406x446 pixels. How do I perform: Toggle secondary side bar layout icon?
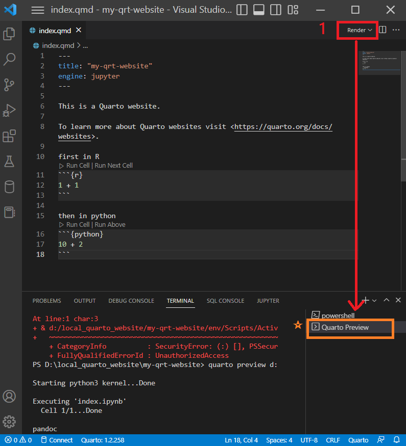(275, 10)
